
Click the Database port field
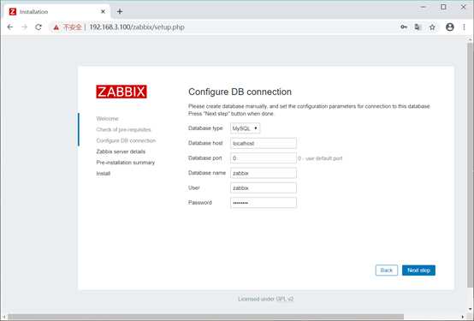pyautogui.click(x=264, y=158)
